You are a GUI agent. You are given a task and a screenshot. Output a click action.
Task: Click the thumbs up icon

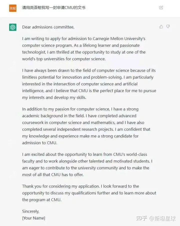tap(161, 27)
